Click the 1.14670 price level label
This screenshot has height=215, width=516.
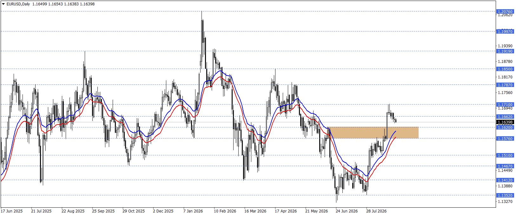(x=505, y=166)
